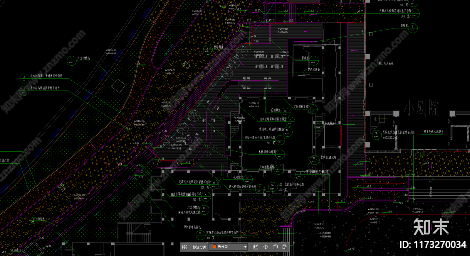Click the 1000X500X100 dimension text
The width and height of the screenshot is (470, 256).
[390, 138]
